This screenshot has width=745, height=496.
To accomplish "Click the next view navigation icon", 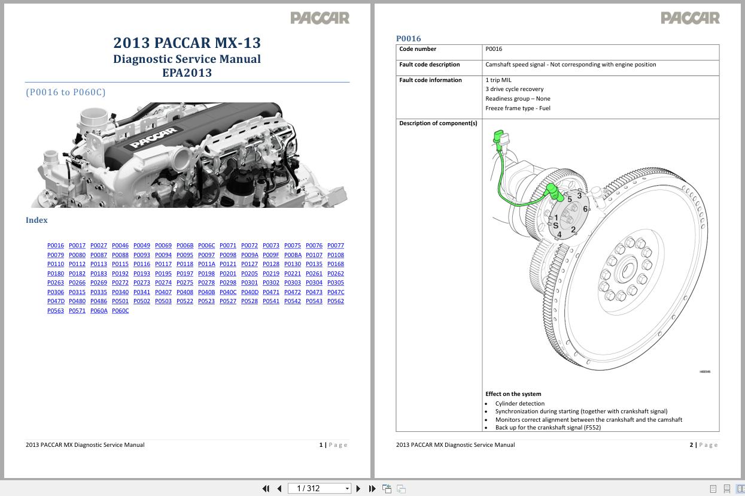I will (x=401, y=489).
